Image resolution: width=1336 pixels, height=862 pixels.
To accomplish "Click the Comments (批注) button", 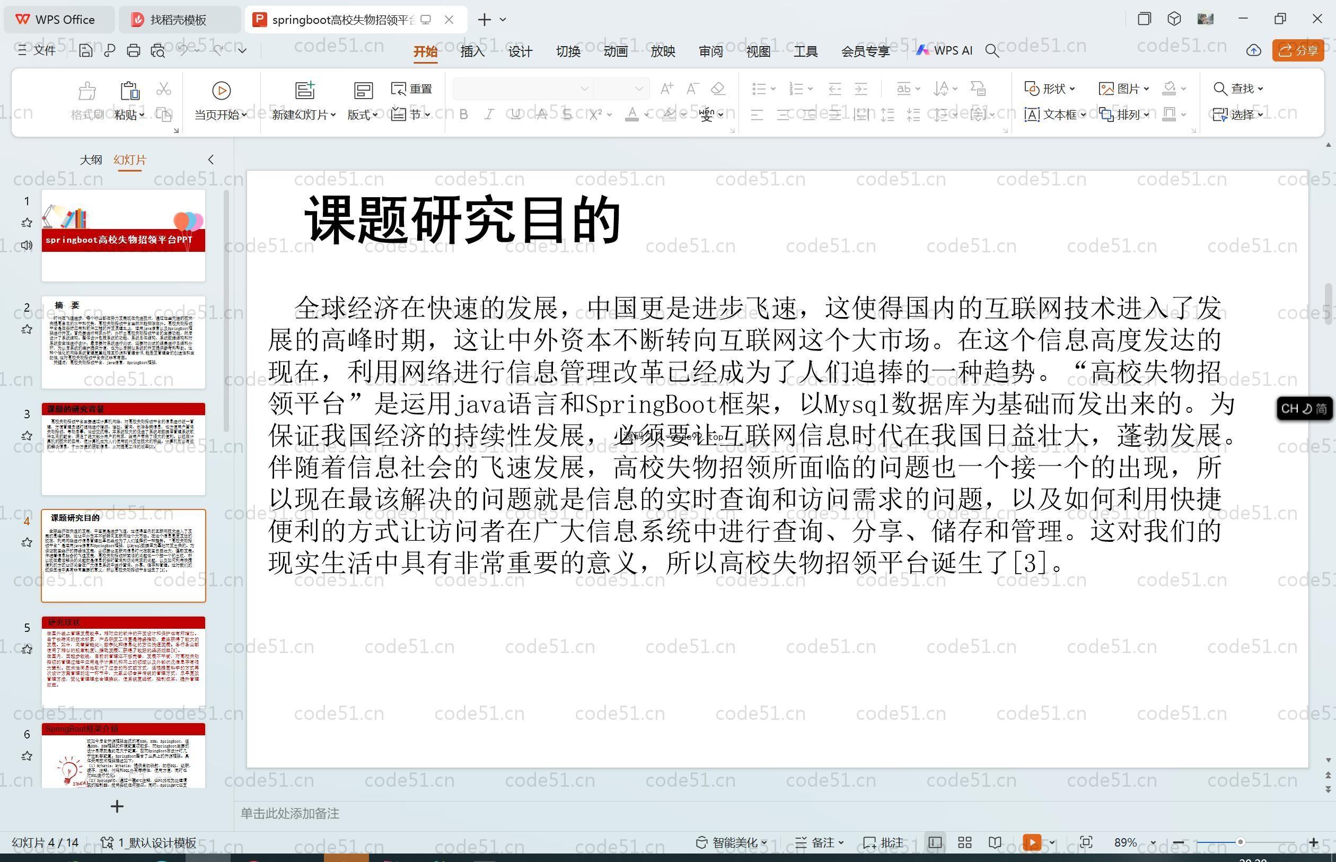I will [883, 842].
